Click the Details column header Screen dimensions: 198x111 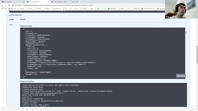coord(23,19)
